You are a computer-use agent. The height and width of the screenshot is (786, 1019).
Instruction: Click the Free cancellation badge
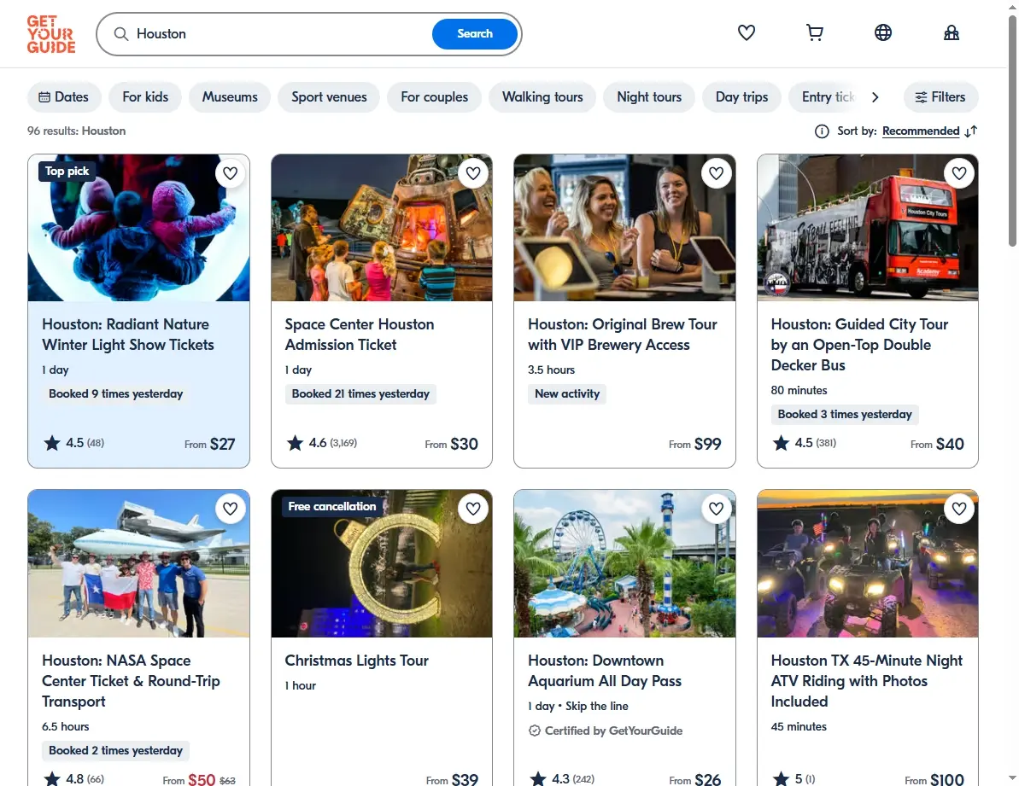click(x=332, y=506)
